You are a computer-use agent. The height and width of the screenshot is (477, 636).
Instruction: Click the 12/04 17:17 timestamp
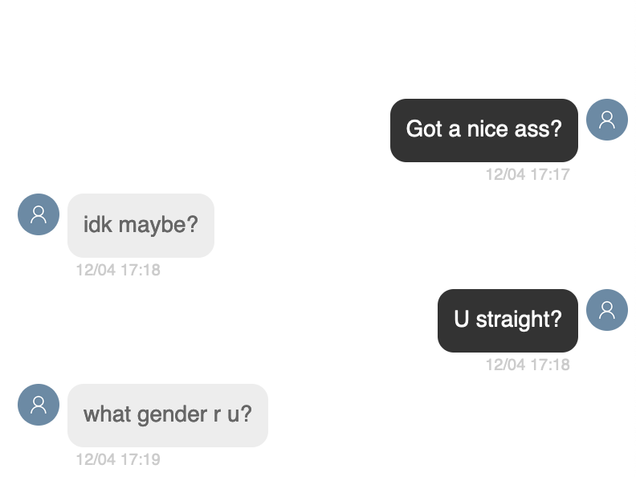tap(527, 174)
